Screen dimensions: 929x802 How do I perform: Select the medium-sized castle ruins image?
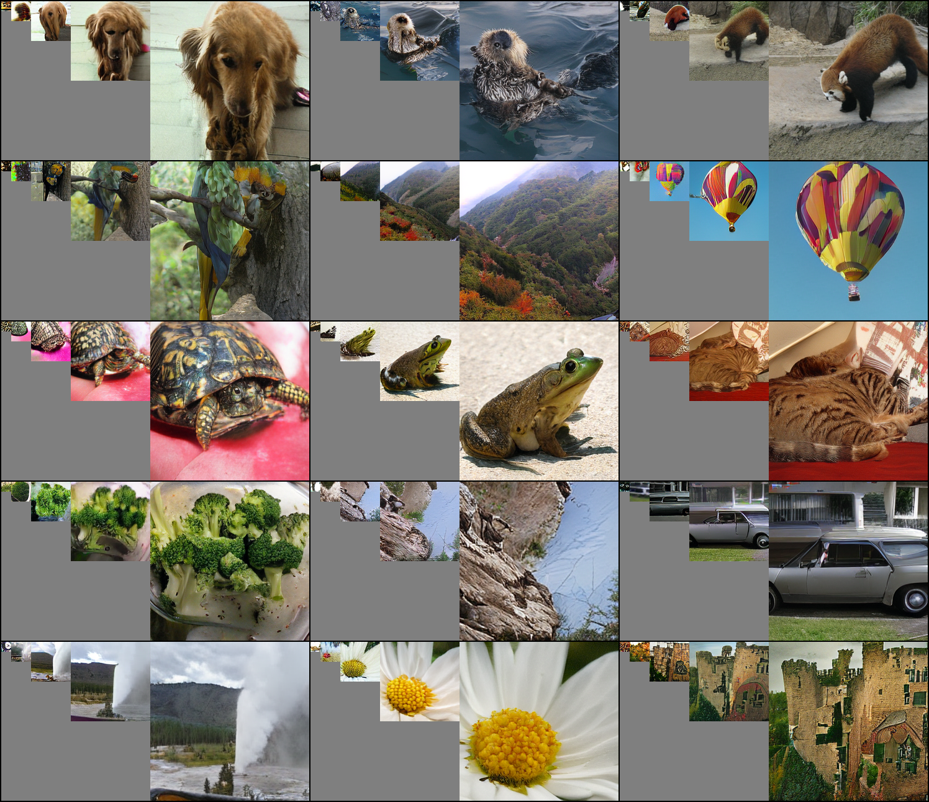pyautogui.click(x=729, y=682)
